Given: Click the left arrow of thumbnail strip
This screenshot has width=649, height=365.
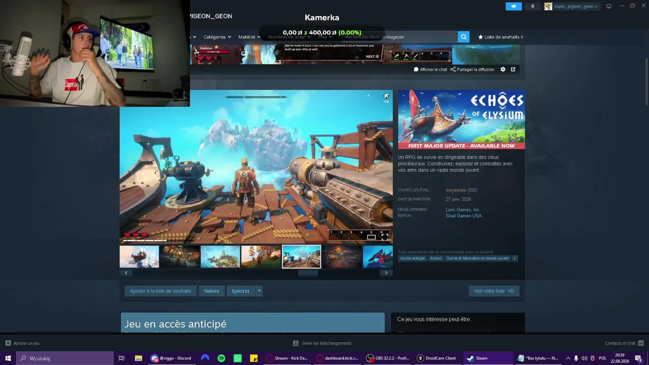Looking at the screenshot, I should (x=126, y=273).
